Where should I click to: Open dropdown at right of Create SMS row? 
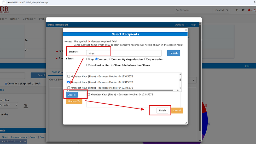pos(193,80)
